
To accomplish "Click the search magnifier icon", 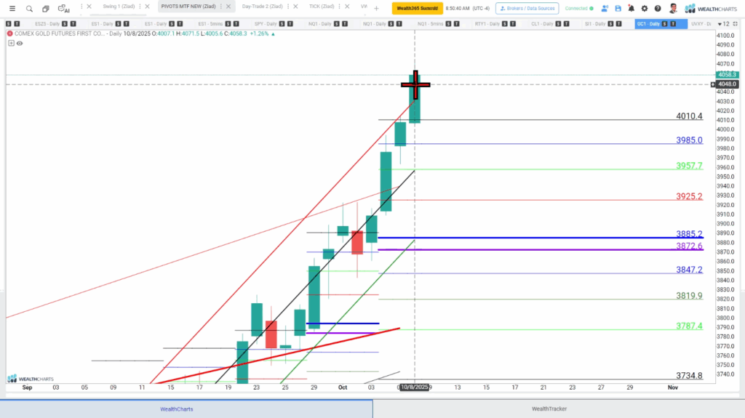I will point(29,9).
